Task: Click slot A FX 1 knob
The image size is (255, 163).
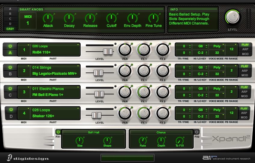Action: coord(144,49)
